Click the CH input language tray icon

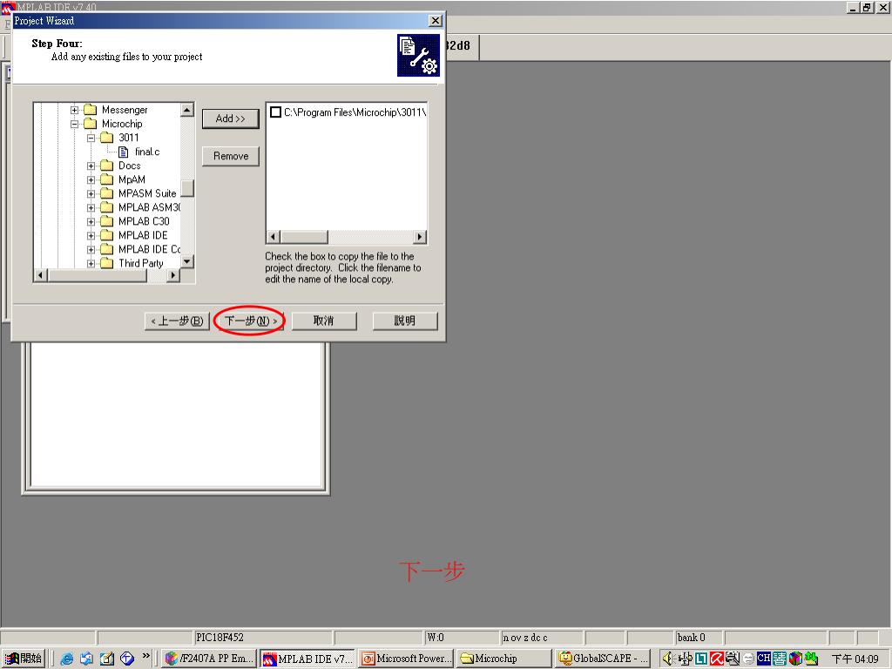(x=764, y=659)
